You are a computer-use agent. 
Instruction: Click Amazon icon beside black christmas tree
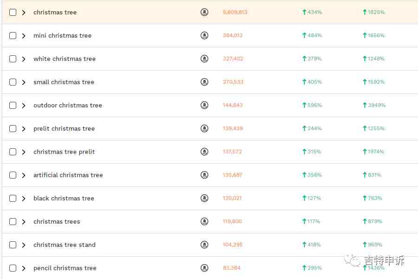[204, 198]
